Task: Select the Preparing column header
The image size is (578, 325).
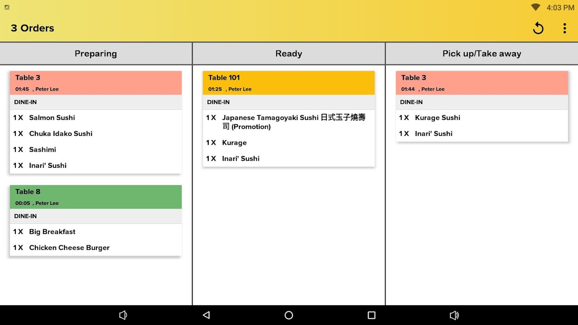Action: [x=96, y=54]
